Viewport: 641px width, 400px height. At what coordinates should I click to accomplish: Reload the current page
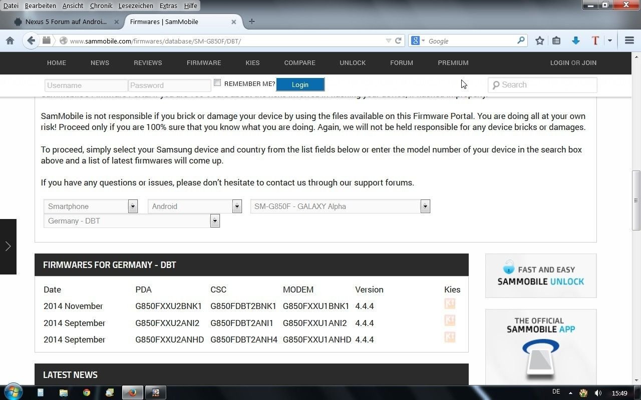pyautogui.click(x=398, y=41)
